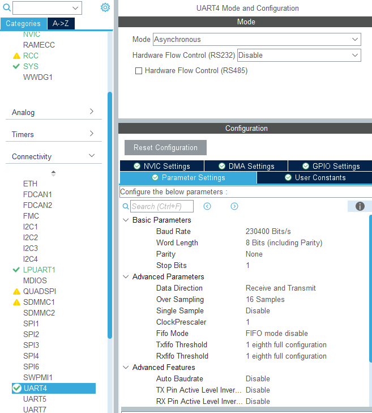Select FDCAN1 in Connectivity list

click(37, 194)
